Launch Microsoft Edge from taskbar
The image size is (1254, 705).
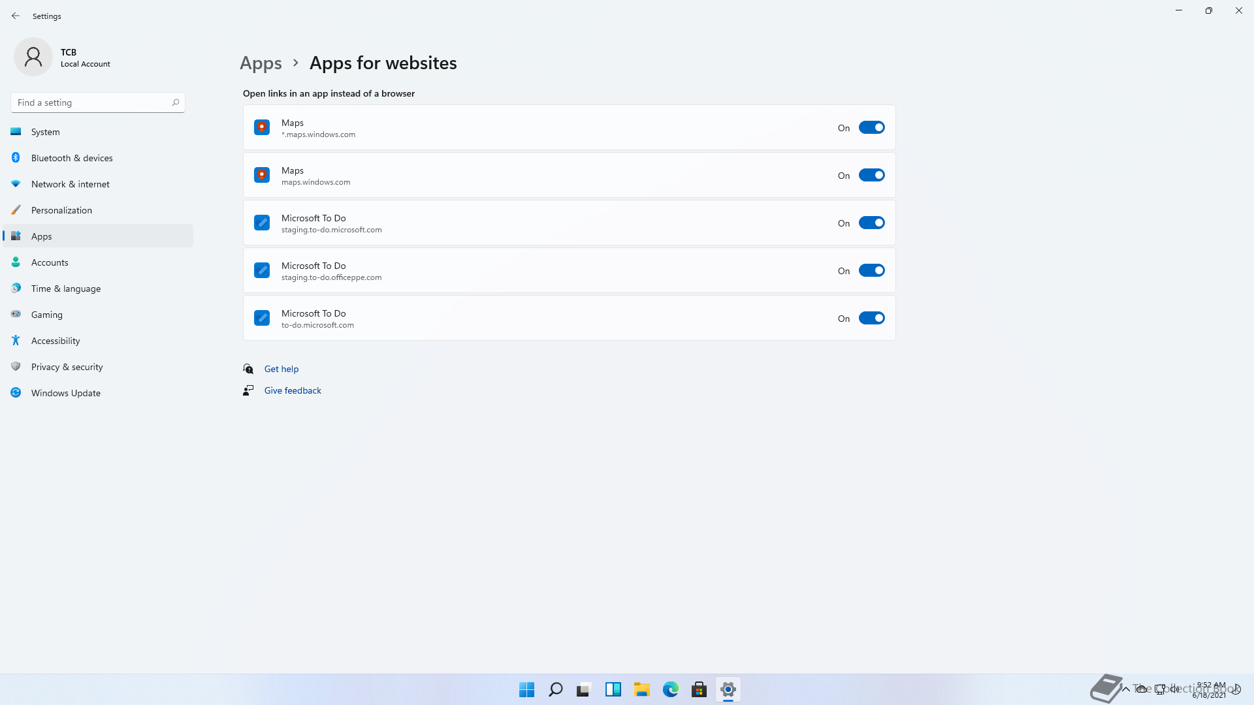[671, 689]
